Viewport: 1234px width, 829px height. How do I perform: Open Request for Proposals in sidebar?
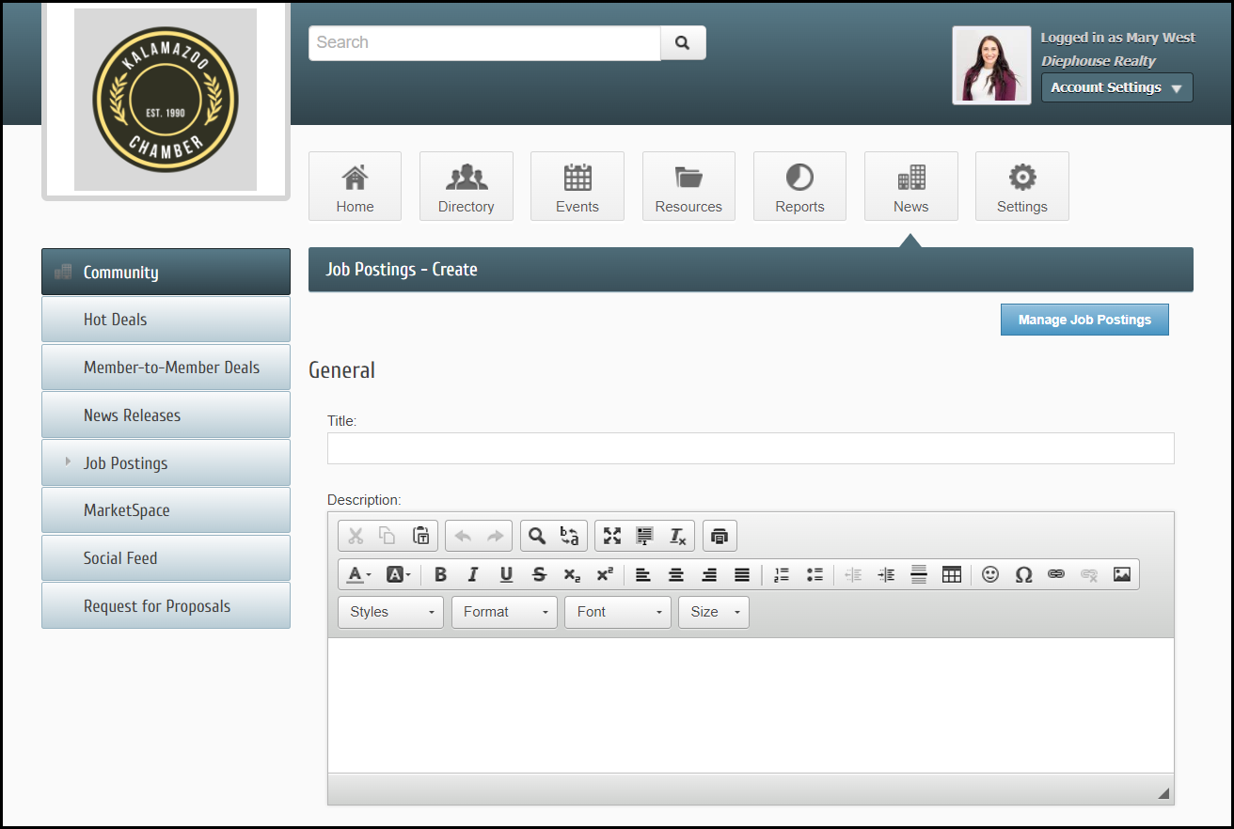point(166,606)
